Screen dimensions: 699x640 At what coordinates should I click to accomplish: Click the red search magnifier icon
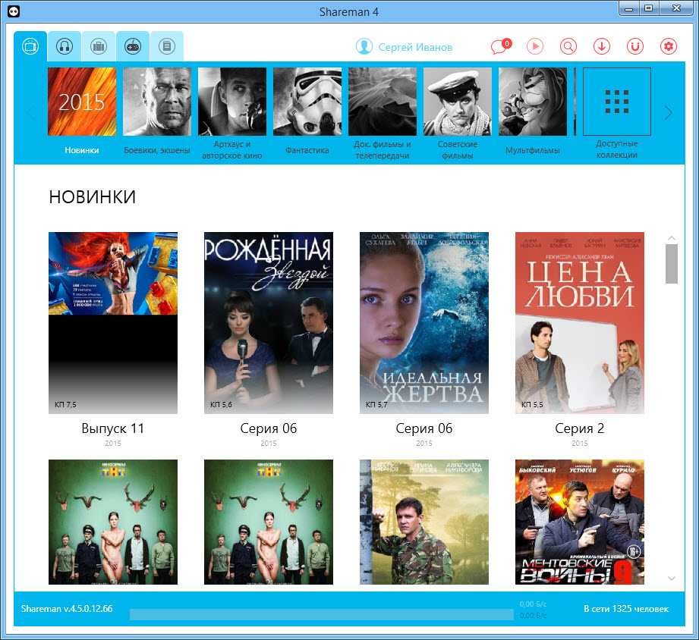click(x=568, y=46)
